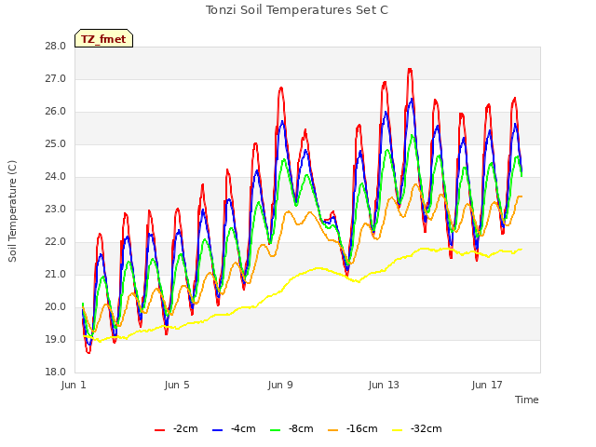The height and width of the screenshot is (447, 596).
Task: Click the 22.0 y-axis tick label
Action: 56,242
